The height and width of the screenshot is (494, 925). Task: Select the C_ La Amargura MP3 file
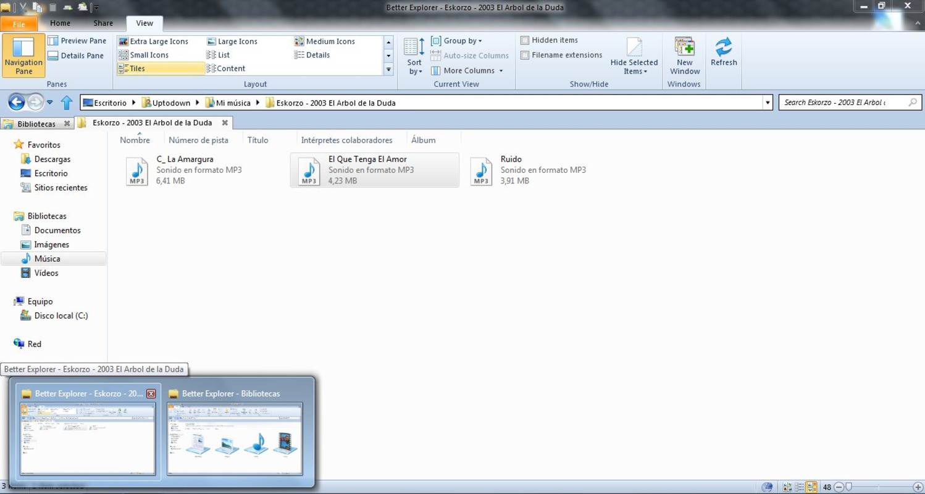coord(203,170)
